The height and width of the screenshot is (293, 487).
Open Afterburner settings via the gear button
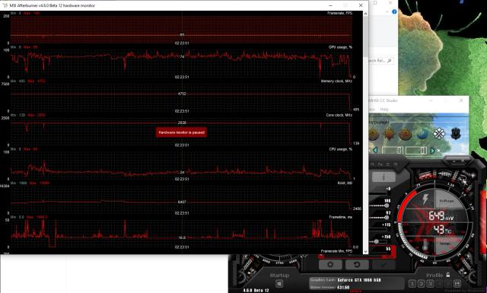coord(330,264)
